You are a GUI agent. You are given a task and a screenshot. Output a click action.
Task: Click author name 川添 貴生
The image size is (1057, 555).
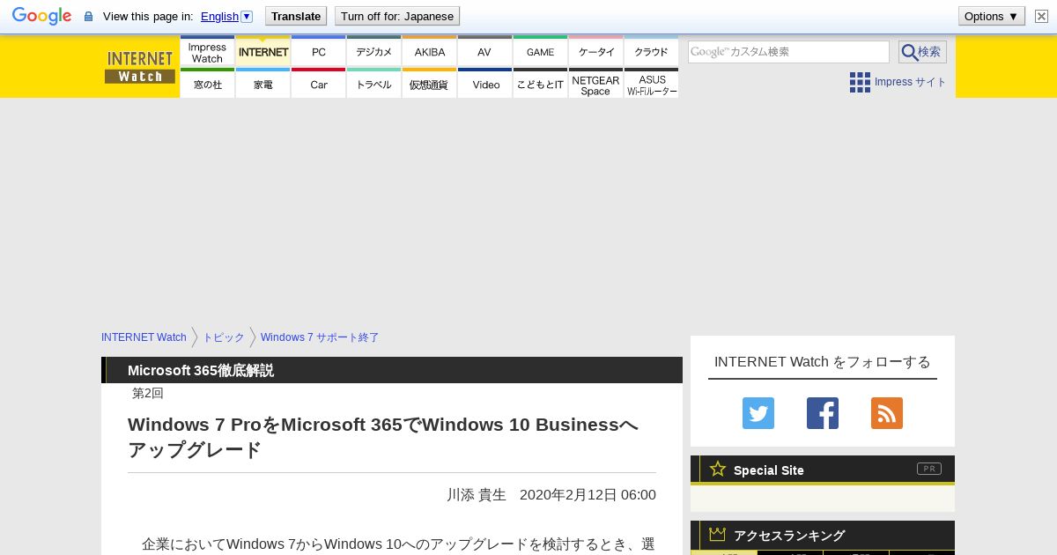(477, 495)
